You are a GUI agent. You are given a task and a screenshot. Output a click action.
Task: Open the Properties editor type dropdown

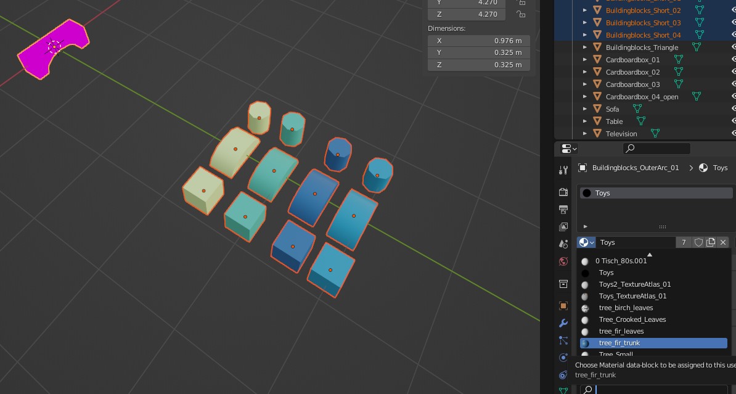(569, 149)
